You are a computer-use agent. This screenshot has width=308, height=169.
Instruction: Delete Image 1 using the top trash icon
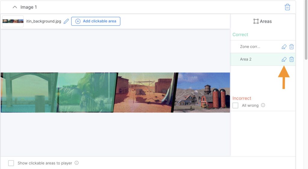287,7
